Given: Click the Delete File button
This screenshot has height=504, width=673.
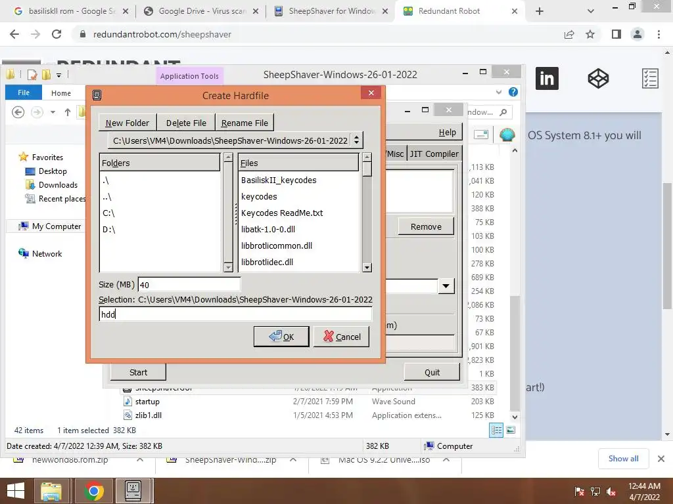Looking at the screenshot, I should [186, 123].
